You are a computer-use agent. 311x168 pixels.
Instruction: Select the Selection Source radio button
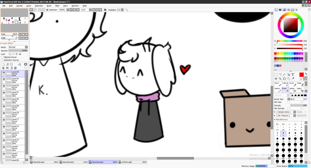(2, 60)
